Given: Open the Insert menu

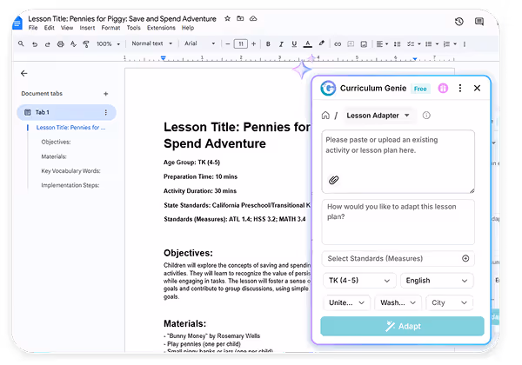Looking at the screenshot, I should [87, 28].
